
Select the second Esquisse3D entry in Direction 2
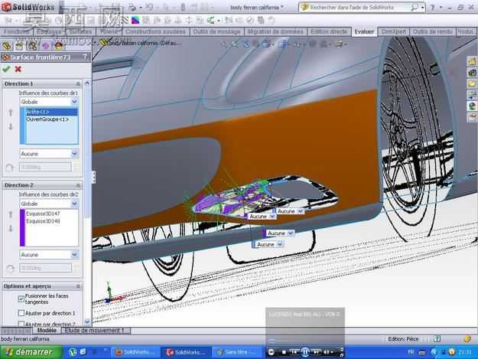point(51,221)
